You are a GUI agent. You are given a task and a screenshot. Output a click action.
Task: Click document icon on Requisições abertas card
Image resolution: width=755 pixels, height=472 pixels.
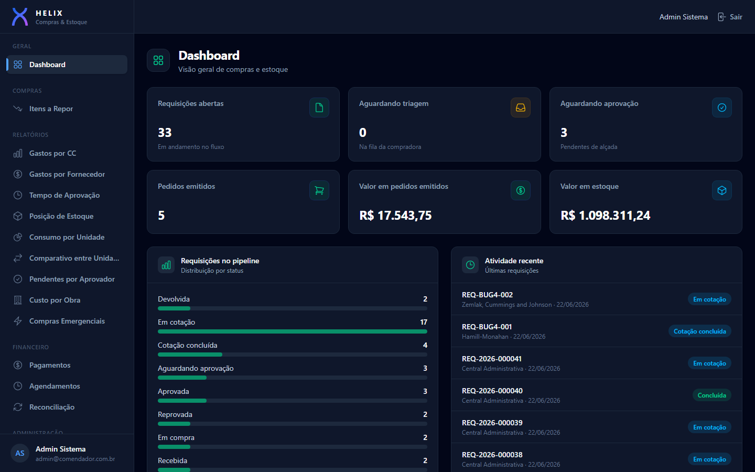(x=319, y=108)
